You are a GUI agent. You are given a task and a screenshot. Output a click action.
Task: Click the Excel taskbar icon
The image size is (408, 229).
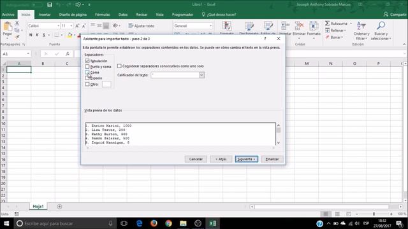point(212,223)
